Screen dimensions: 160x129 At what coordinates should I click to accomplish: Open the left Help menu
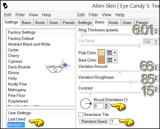46,15
